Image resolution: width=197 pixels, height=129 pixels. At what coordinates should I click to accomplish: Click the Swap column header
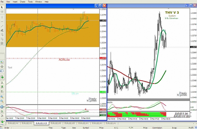(x=174, y=128)
